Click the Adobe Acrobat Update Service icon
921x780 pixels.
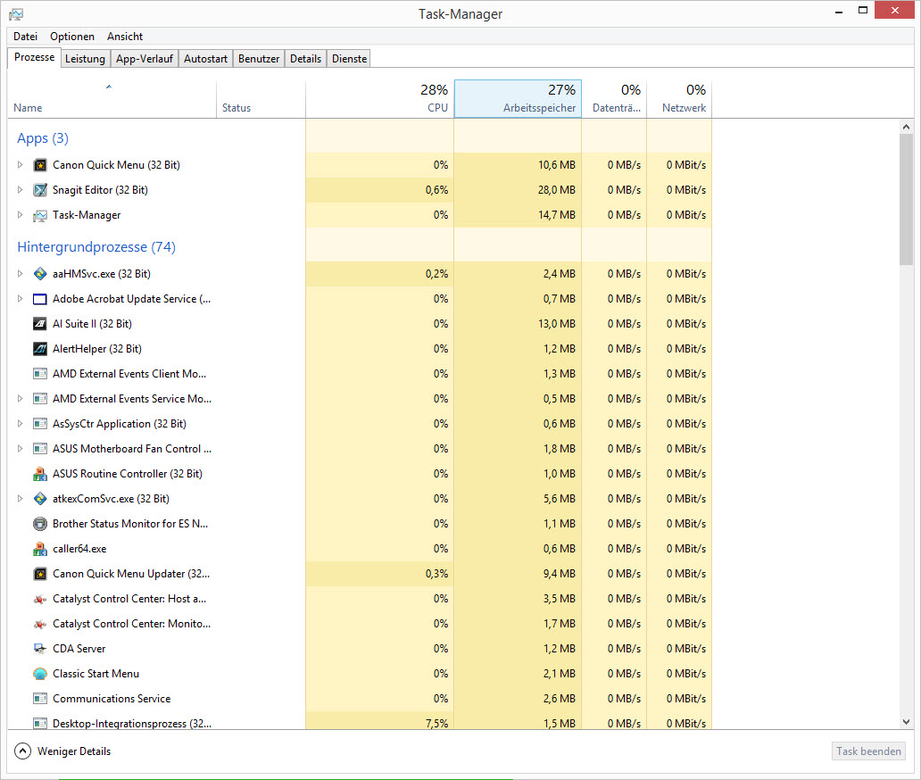tap(40, 299)
